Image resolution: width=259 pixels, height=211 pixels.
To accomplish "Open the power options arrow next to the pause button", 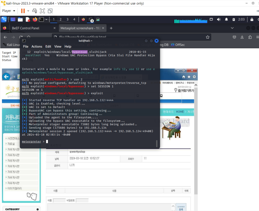I will pyautogui.click(x=28, y=11).
